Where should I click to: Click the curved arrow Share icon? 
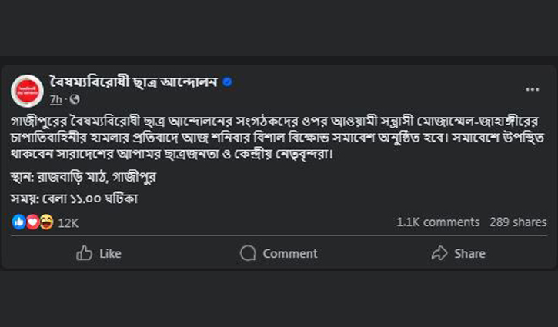click(439, 253)
